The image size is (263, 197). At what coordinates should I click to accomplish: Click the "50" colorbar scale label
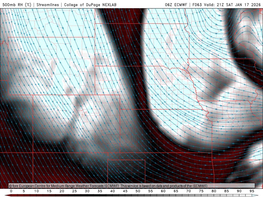(138, 191)
